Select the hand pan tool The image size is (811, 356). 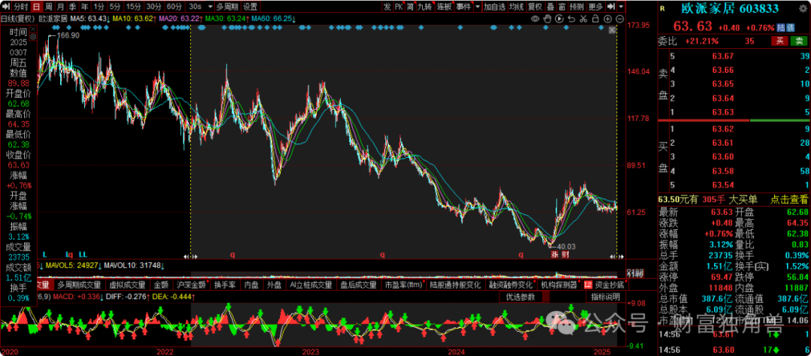547,19
